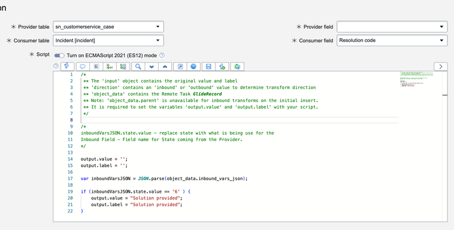Click the help icon beside ES12 mode
This screenshot has width=454, height=230.
tap(162, 55)
